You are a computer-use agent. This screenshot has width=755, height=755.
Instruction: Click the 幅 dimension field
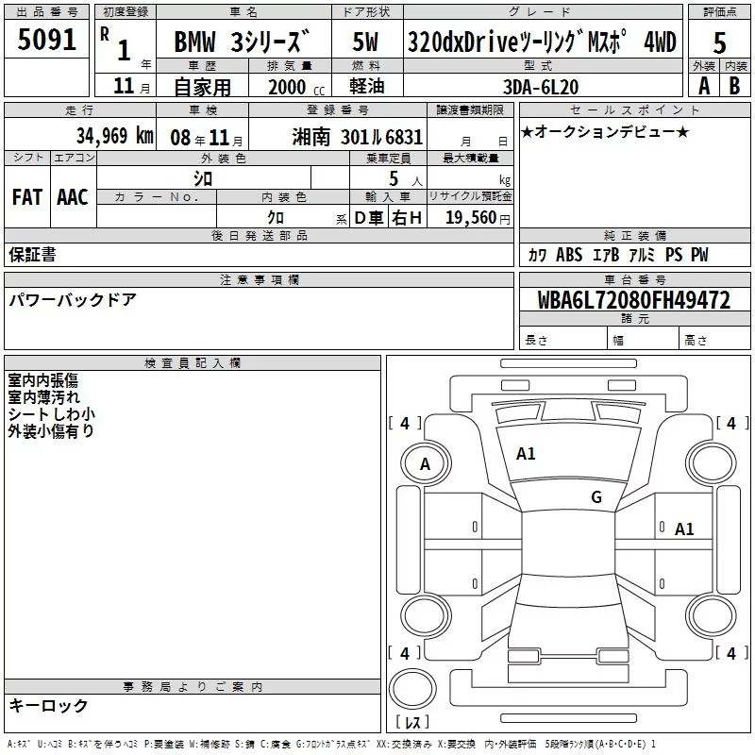[x=644, y=338]
